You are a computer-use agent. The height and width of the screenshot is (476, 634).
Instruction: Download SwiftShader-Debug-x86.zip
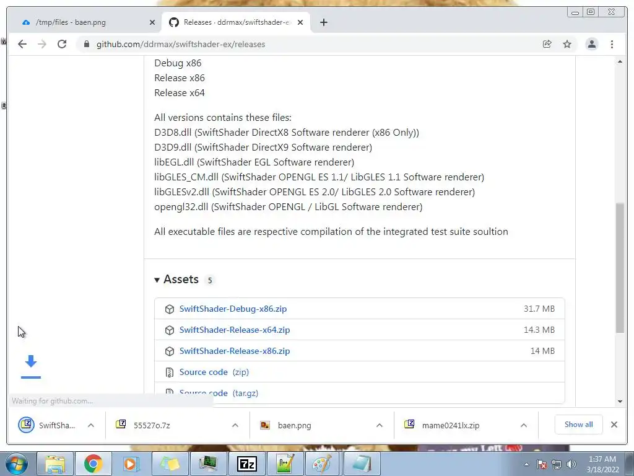click(233, 309)
